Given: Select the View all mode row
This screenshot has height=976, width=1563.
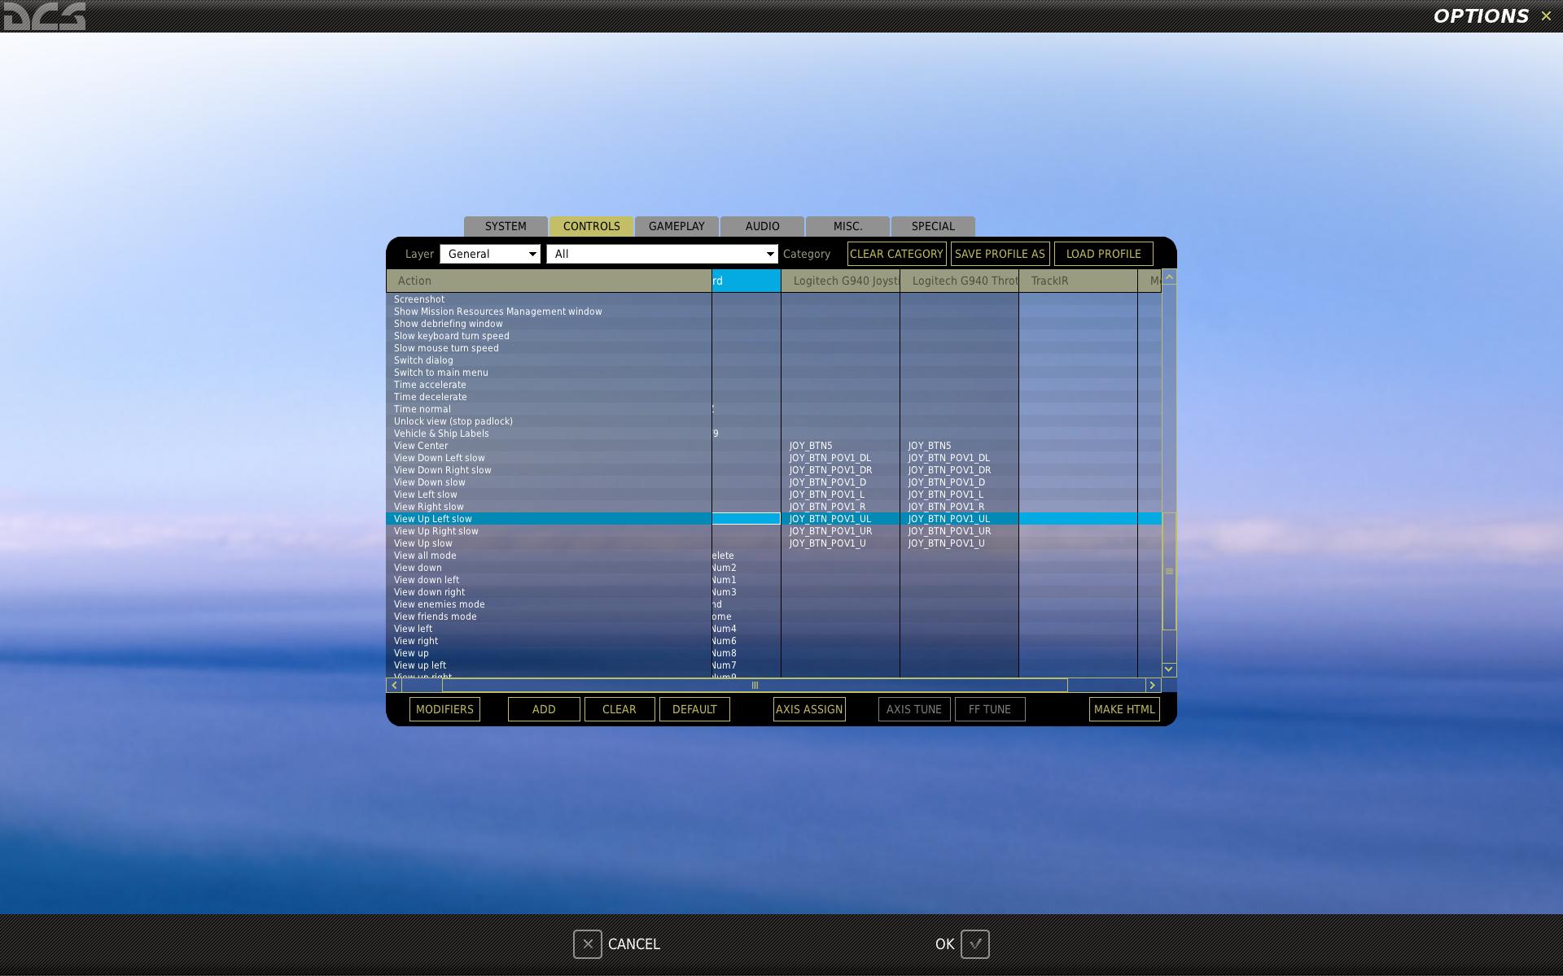Looking at the screenshot, I should point(549,556).
